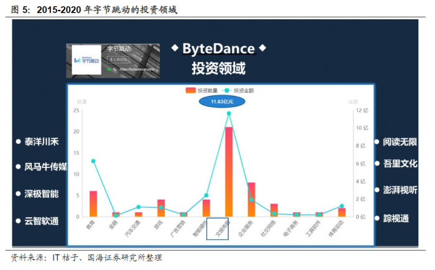
Task: Click the 智能硬件 amount data point
Action: 206,195
